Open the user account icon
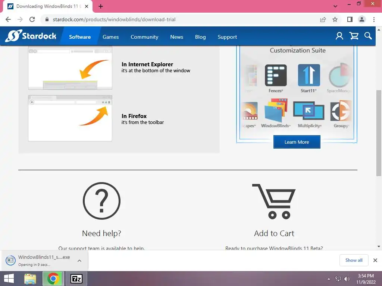This screenshot has width=382, height=286. (x=339, y=36)
